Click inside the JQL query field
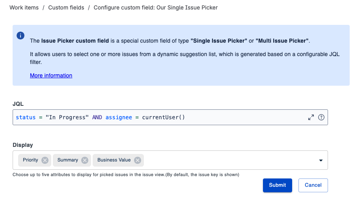 coord(237,117)
